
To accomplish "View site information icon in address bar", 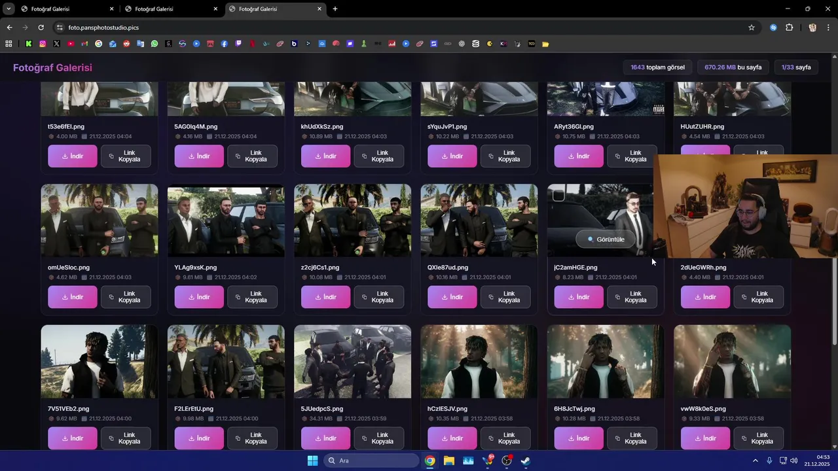I will pyautogui.click(x=60, y=27).
